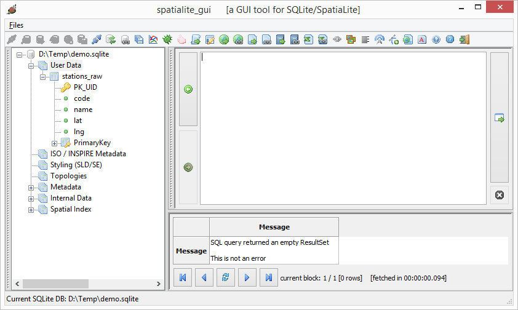This screenshot has width=518, height=310.
Task: Click the gray chain network icon
Action: 337,39
